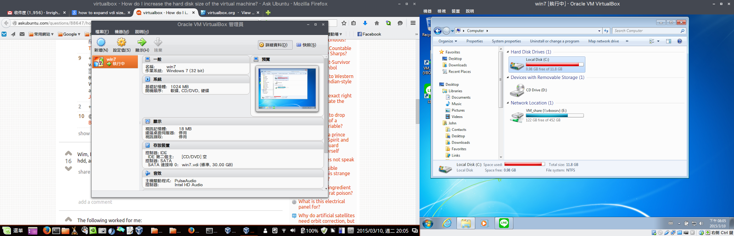Open VM Settings (設定值) toolbar icon
734x236 pixels.
tap(122, 43)
